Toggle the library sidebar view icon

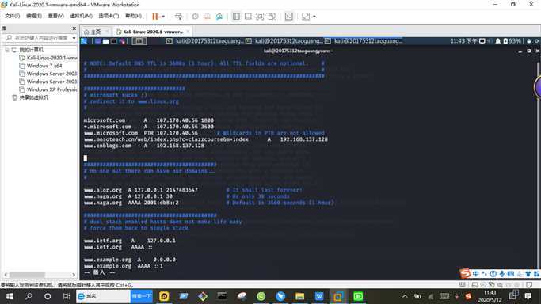point(236,16)
